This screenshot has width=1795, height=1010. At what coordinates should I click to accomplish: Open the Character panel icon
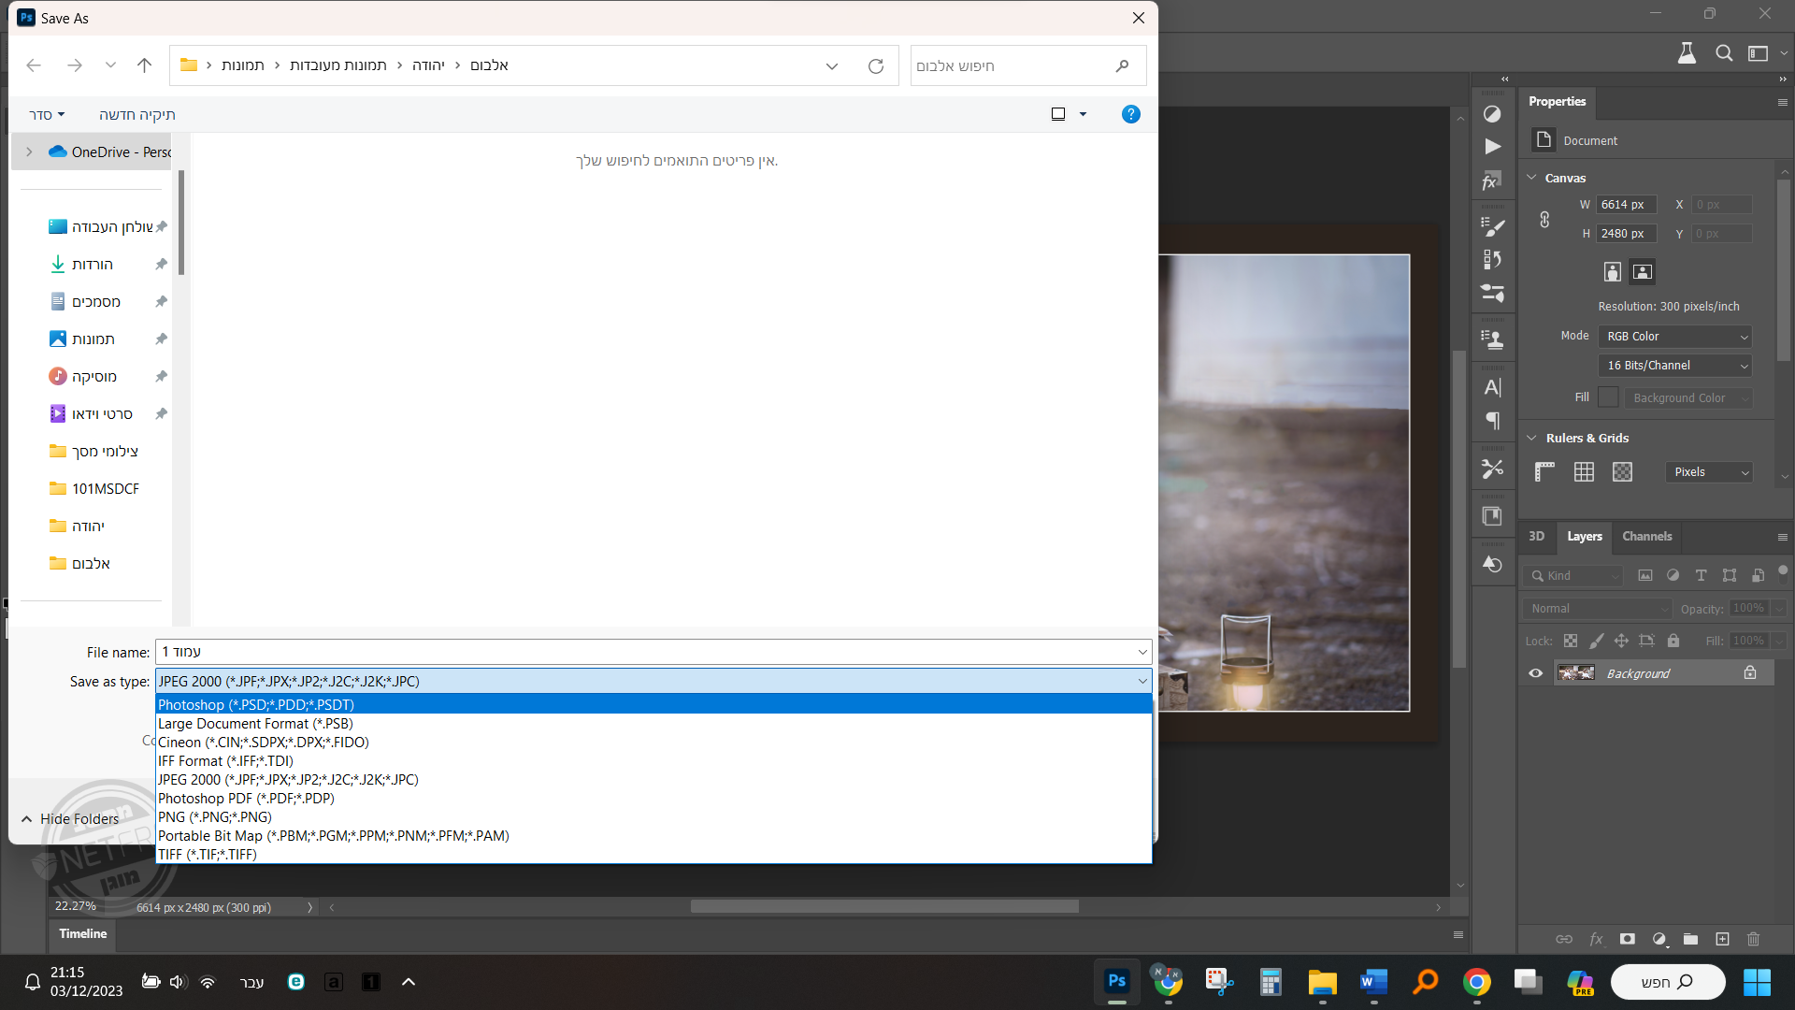point(1492,387)
